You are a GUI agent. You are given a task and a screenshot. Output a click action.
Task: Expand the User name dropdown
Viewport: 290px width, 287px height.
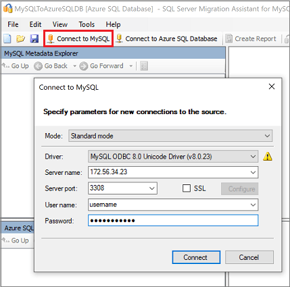(253, 205)
